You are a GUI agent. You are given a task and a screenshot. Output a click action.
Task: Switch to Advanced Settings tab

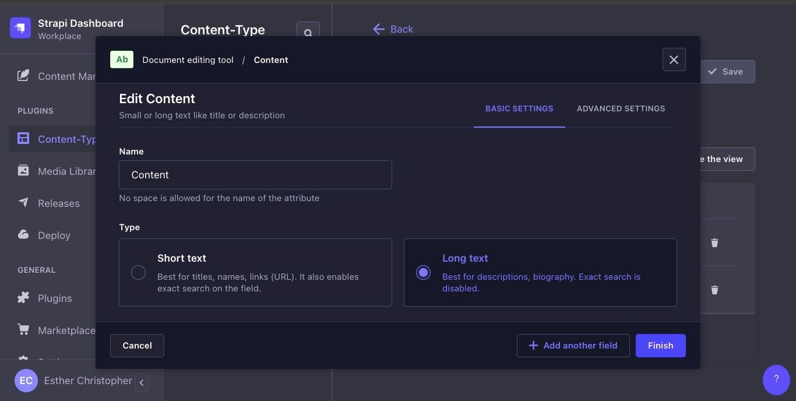[x=621, y=108]
